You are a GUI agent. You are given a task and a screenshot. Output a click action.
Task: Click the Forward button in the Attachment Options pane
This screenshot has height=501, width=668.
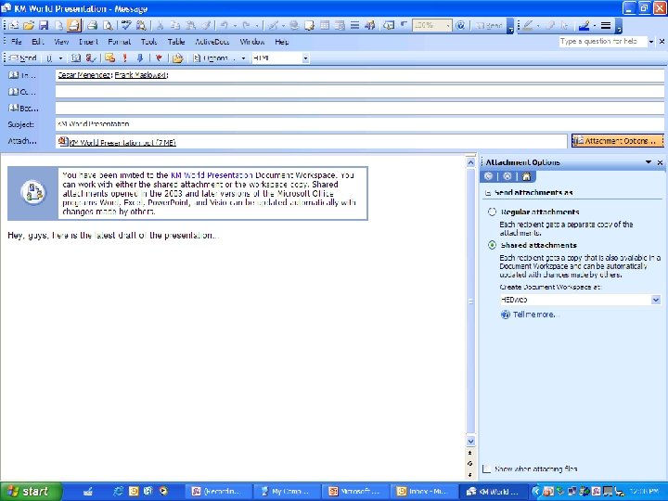pos(507,176)
